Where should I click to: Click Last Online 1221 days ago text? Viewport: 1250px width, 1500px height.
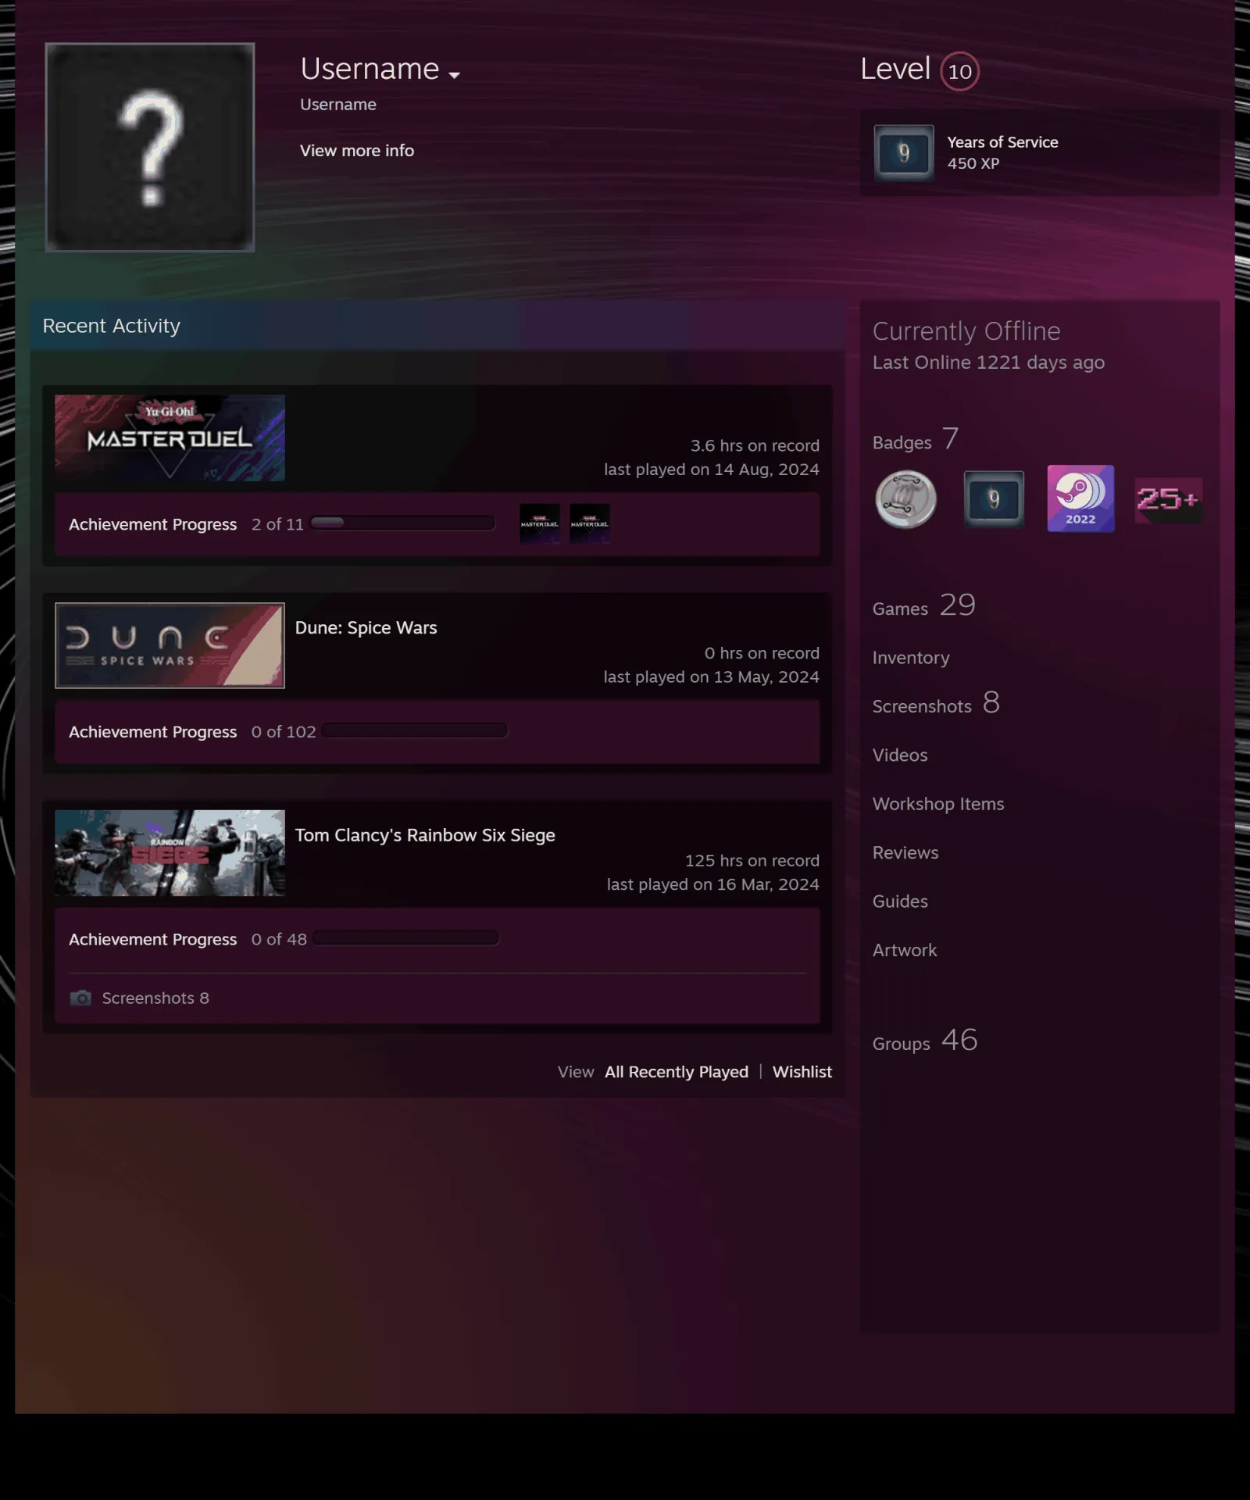pos(988,362)
